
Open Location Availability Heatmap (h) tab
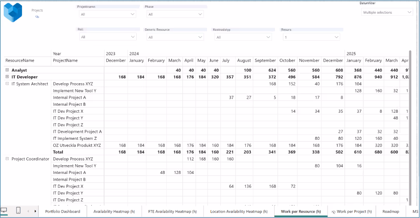239,211
